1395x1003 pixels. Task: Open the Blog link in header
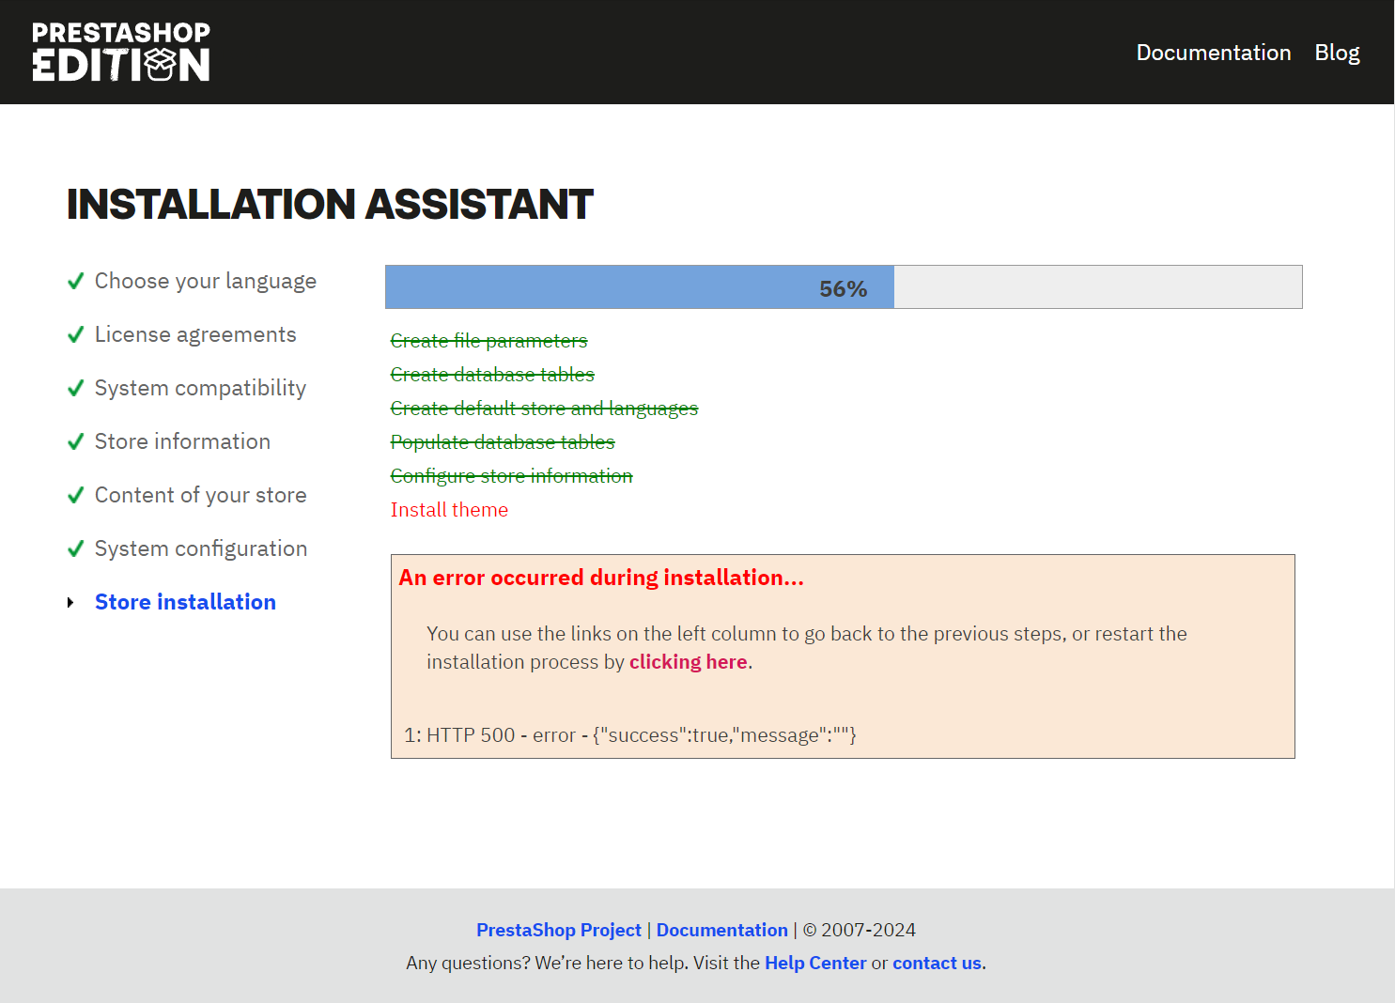point(1337,53)
